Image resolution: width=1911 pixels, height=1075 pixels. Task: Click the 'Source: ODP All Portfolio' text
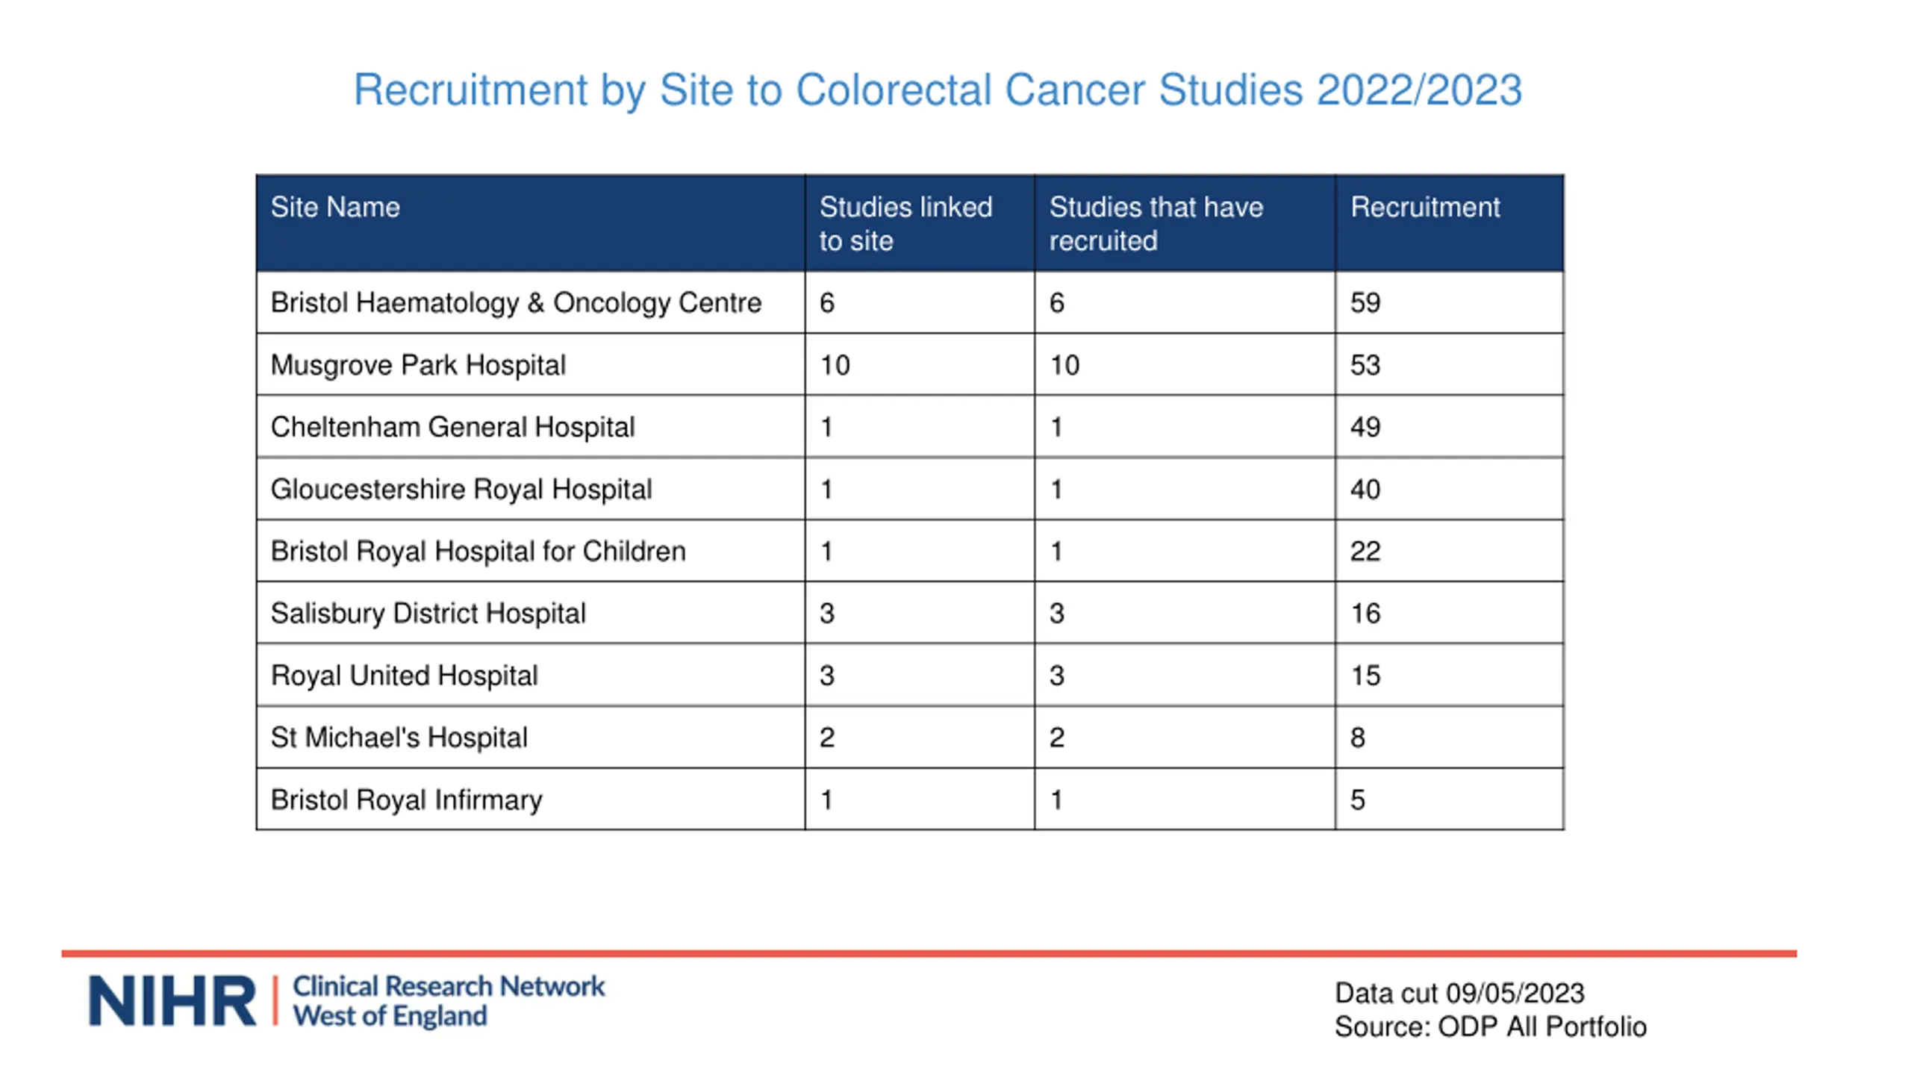tap(1490, 1027)
